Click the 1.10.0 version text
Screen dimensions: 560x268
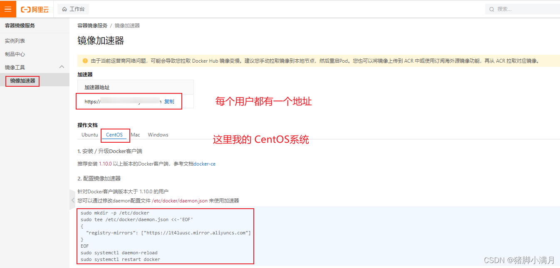click(105, 164)
